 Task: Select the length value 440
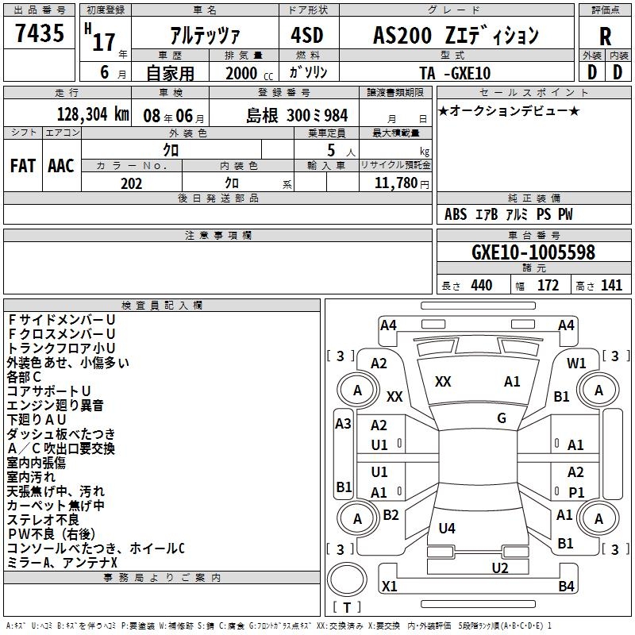point(482,285)
